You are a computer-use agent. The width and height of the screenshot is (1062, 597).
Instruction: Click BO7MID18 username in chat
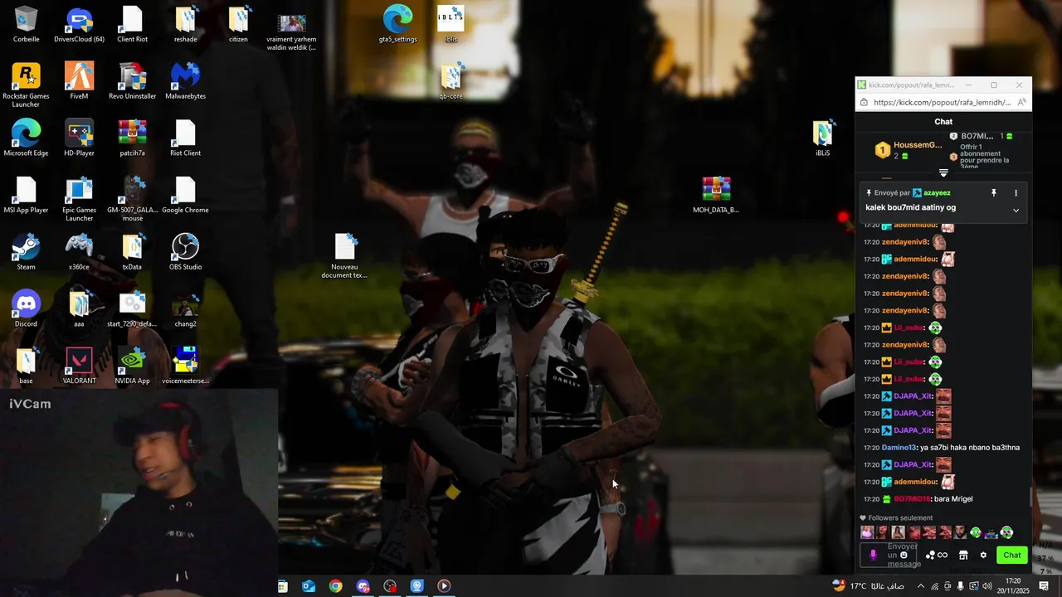pyautogui.click(x=912, y=499)
